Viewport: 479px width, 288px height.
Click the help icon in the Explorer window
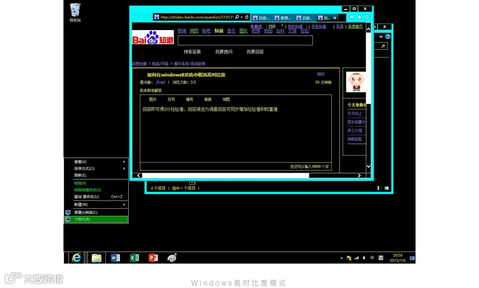pyautogui.click(x=387, y=37)
